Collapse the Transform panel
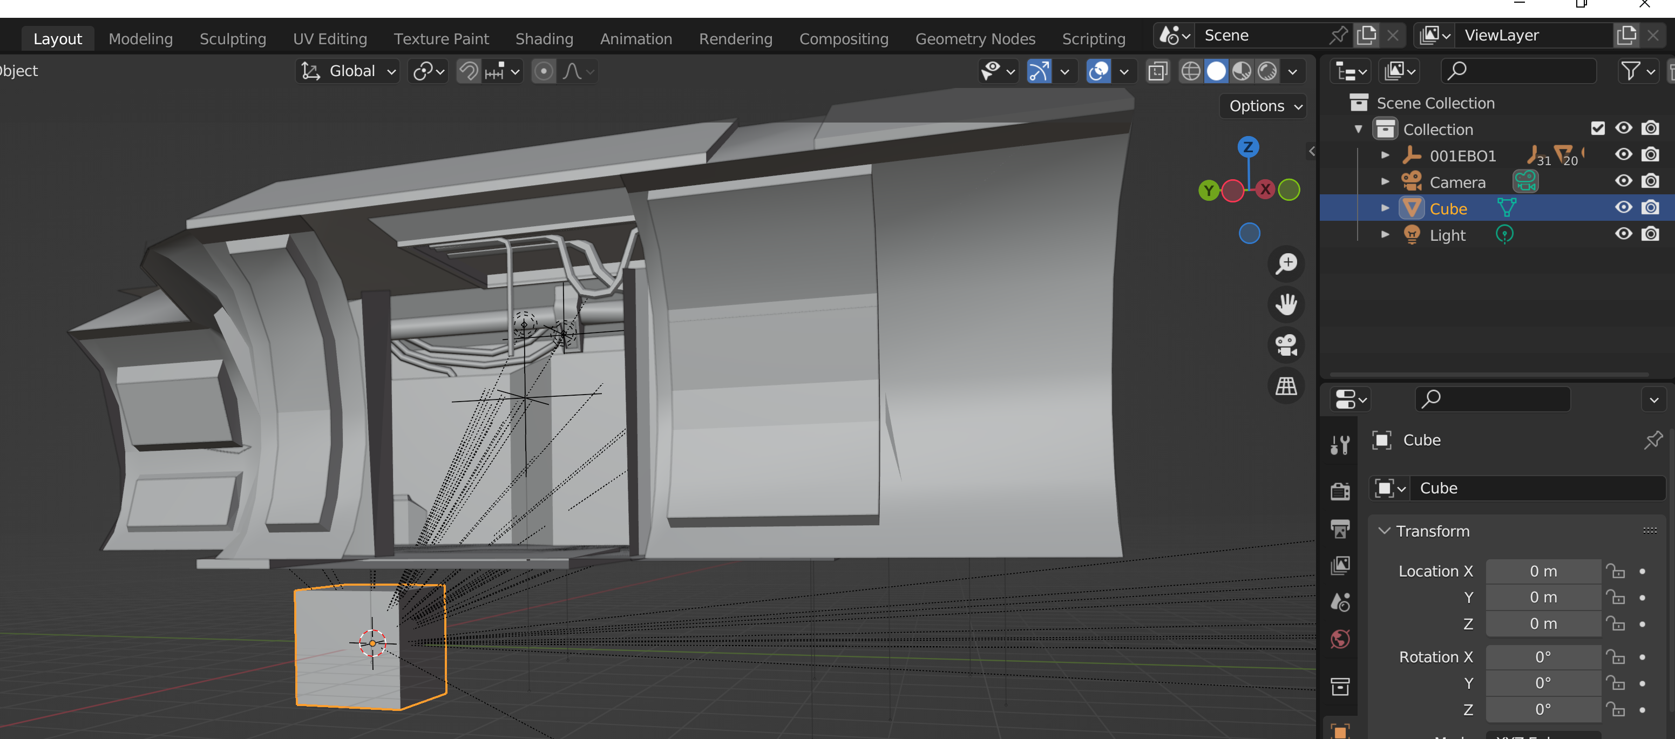 click(x=1385, y=532)
